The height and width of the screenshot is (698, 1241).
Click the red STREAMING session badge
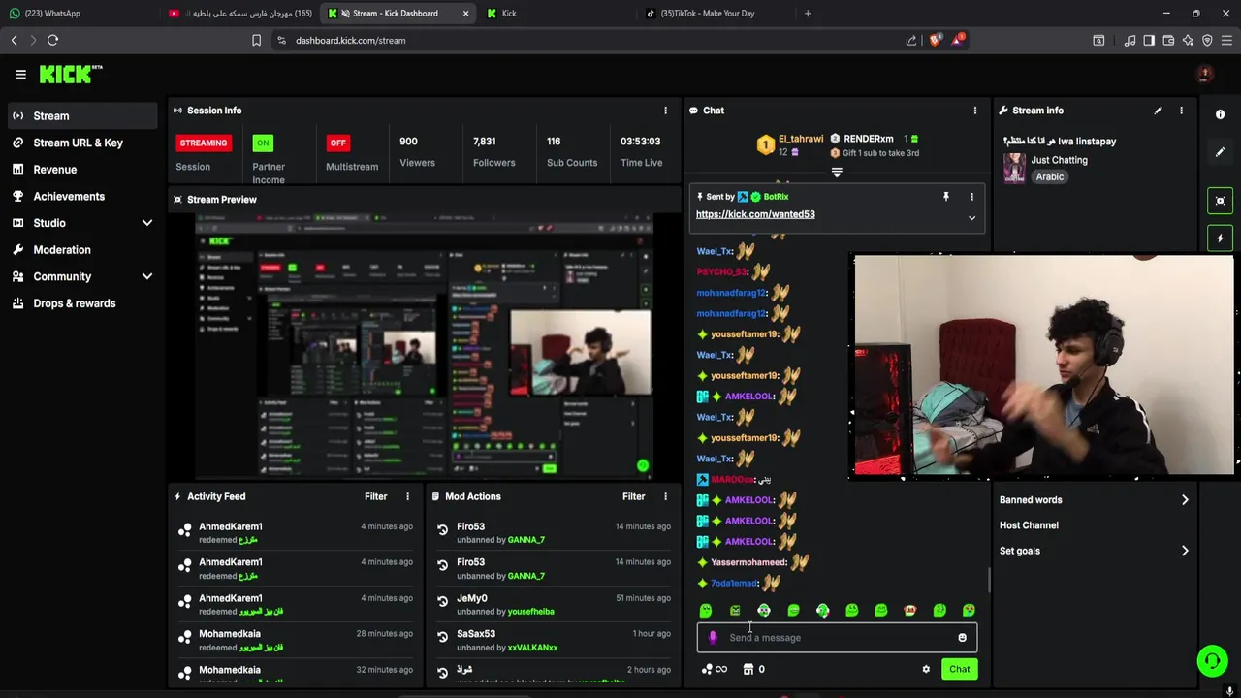click(x=203, y=143)
